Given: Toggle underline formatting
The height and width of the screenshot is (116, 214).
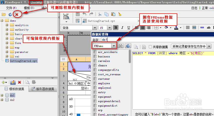Looking at the screenshot, I should pyautogui.click(x=128, y=28).
